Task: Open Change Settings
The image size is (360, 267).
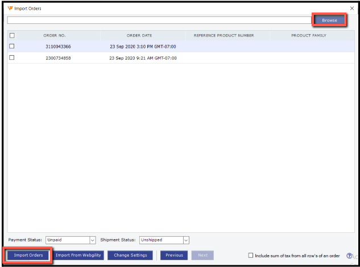Action: (x=130, y=255)
